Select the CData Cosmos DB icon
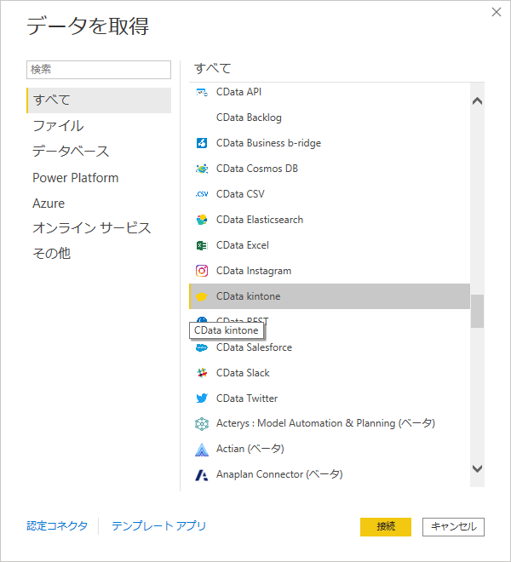The height and width of the screenshot is (562, 511). 202,169
